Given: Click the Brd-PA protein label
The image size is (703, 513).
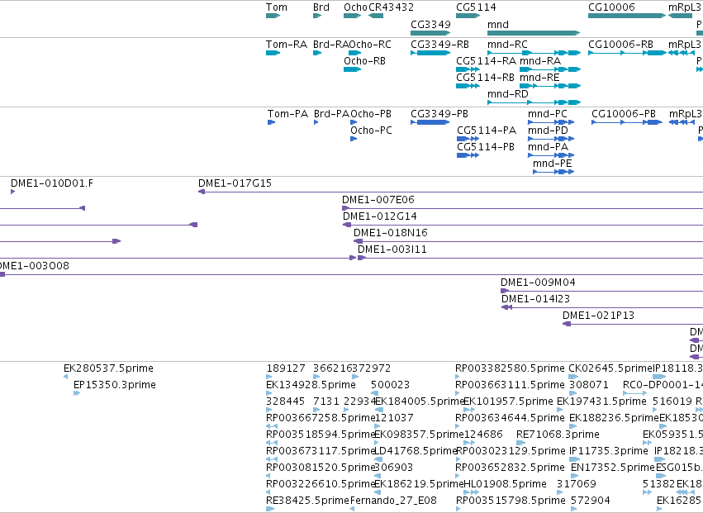Looking at the screenshot, I should [x=332, y=114].
